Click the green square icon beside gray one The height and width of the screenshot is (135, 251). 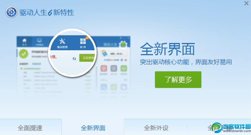124,69
